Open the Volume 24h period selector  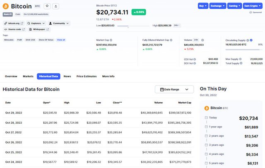coord(196,40)
